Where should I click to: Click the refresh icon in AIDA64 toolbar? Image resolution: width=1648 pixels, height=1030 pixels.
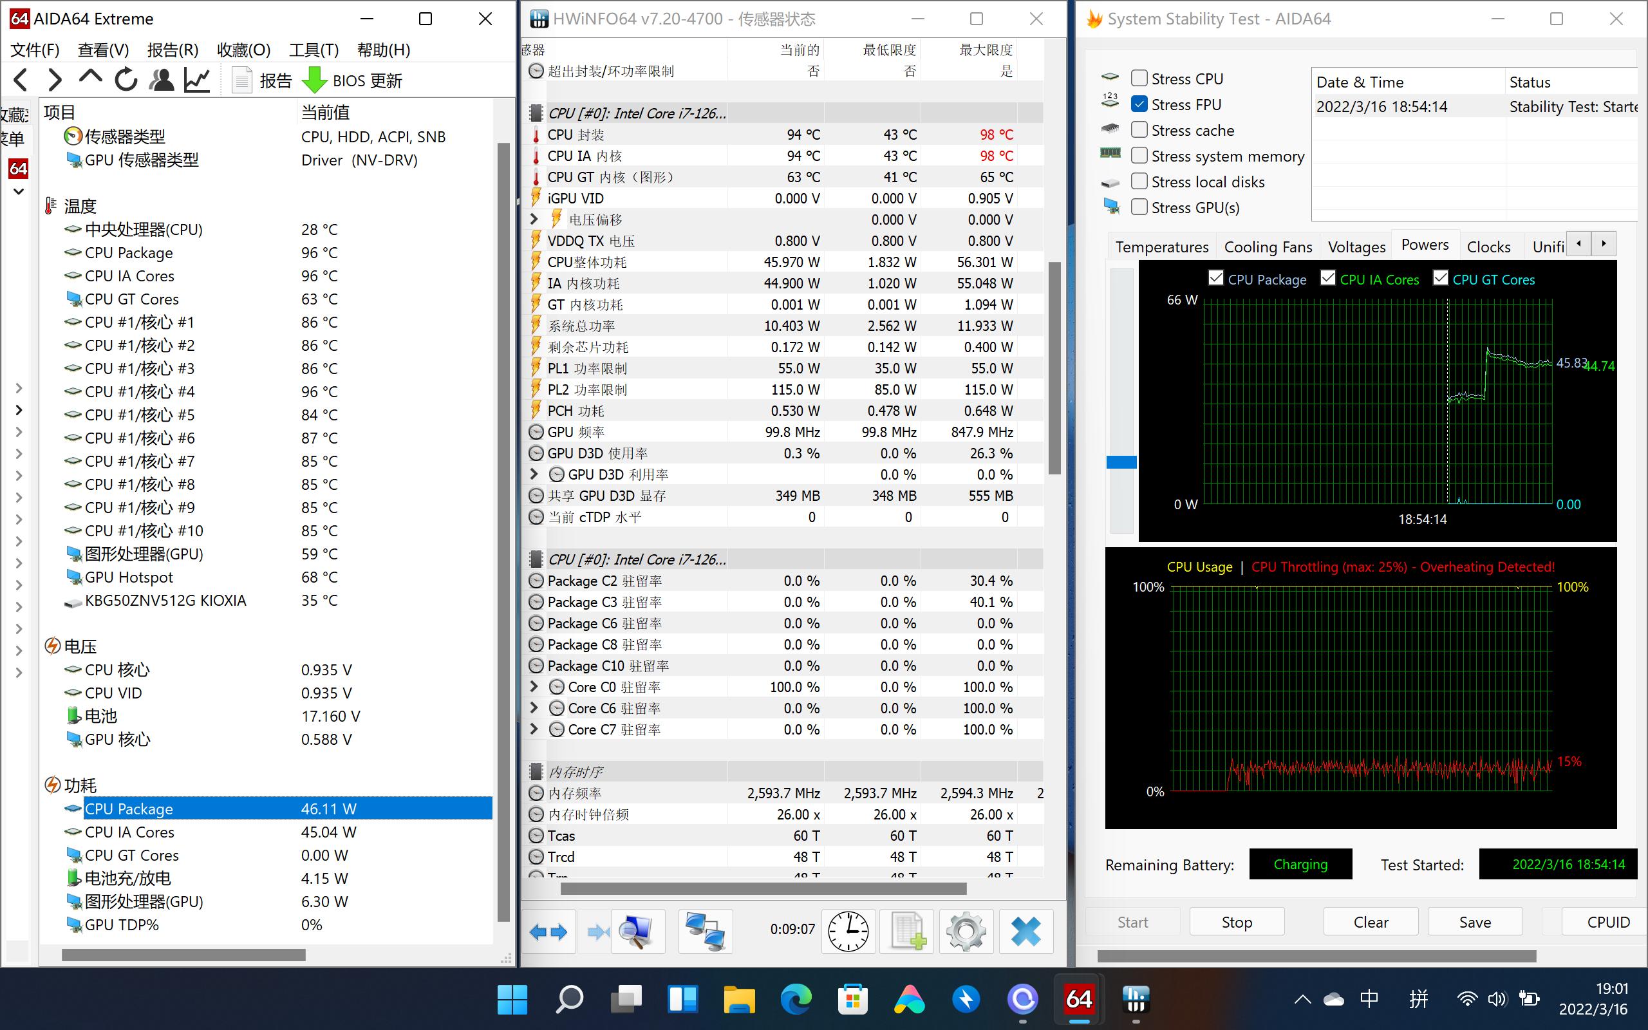[126, 80]
